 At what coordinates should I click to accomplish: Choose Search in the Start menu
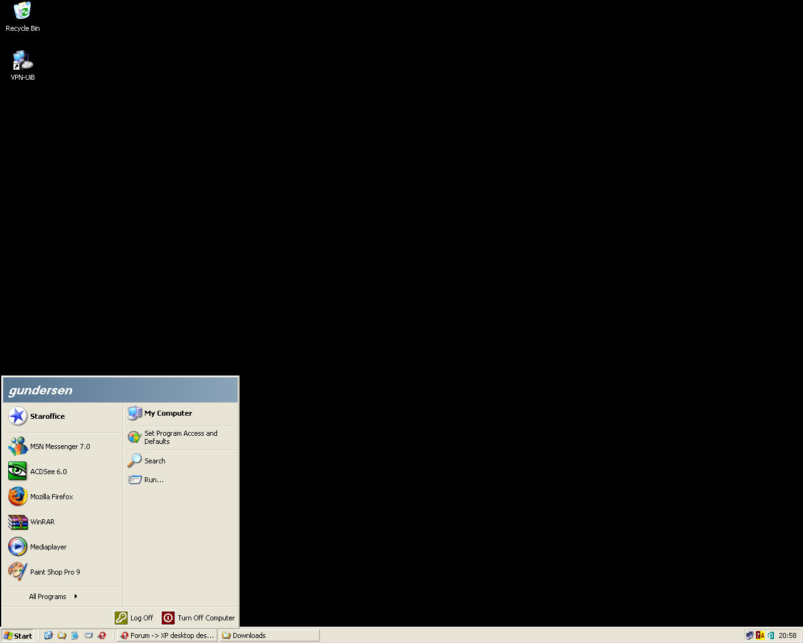point(182,461)
